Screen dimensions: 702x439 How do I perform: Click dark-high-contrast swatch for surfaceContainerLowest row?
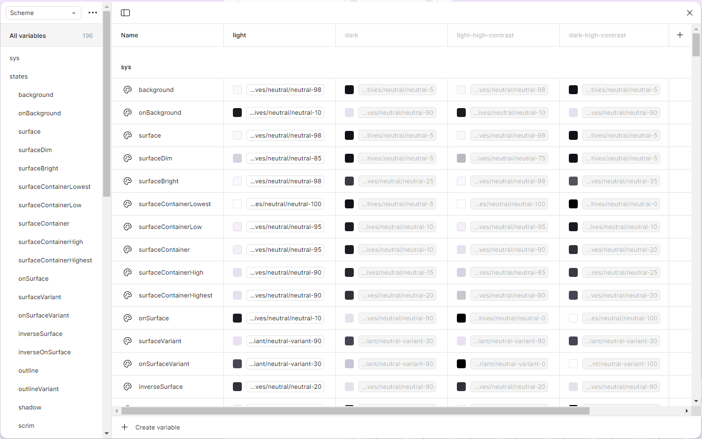573,204
